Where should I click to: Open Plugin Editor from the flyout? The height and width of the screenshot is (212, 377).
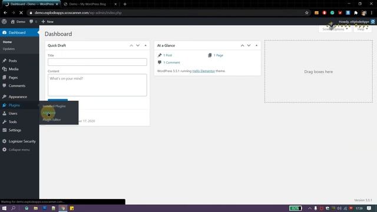point(52,120)
